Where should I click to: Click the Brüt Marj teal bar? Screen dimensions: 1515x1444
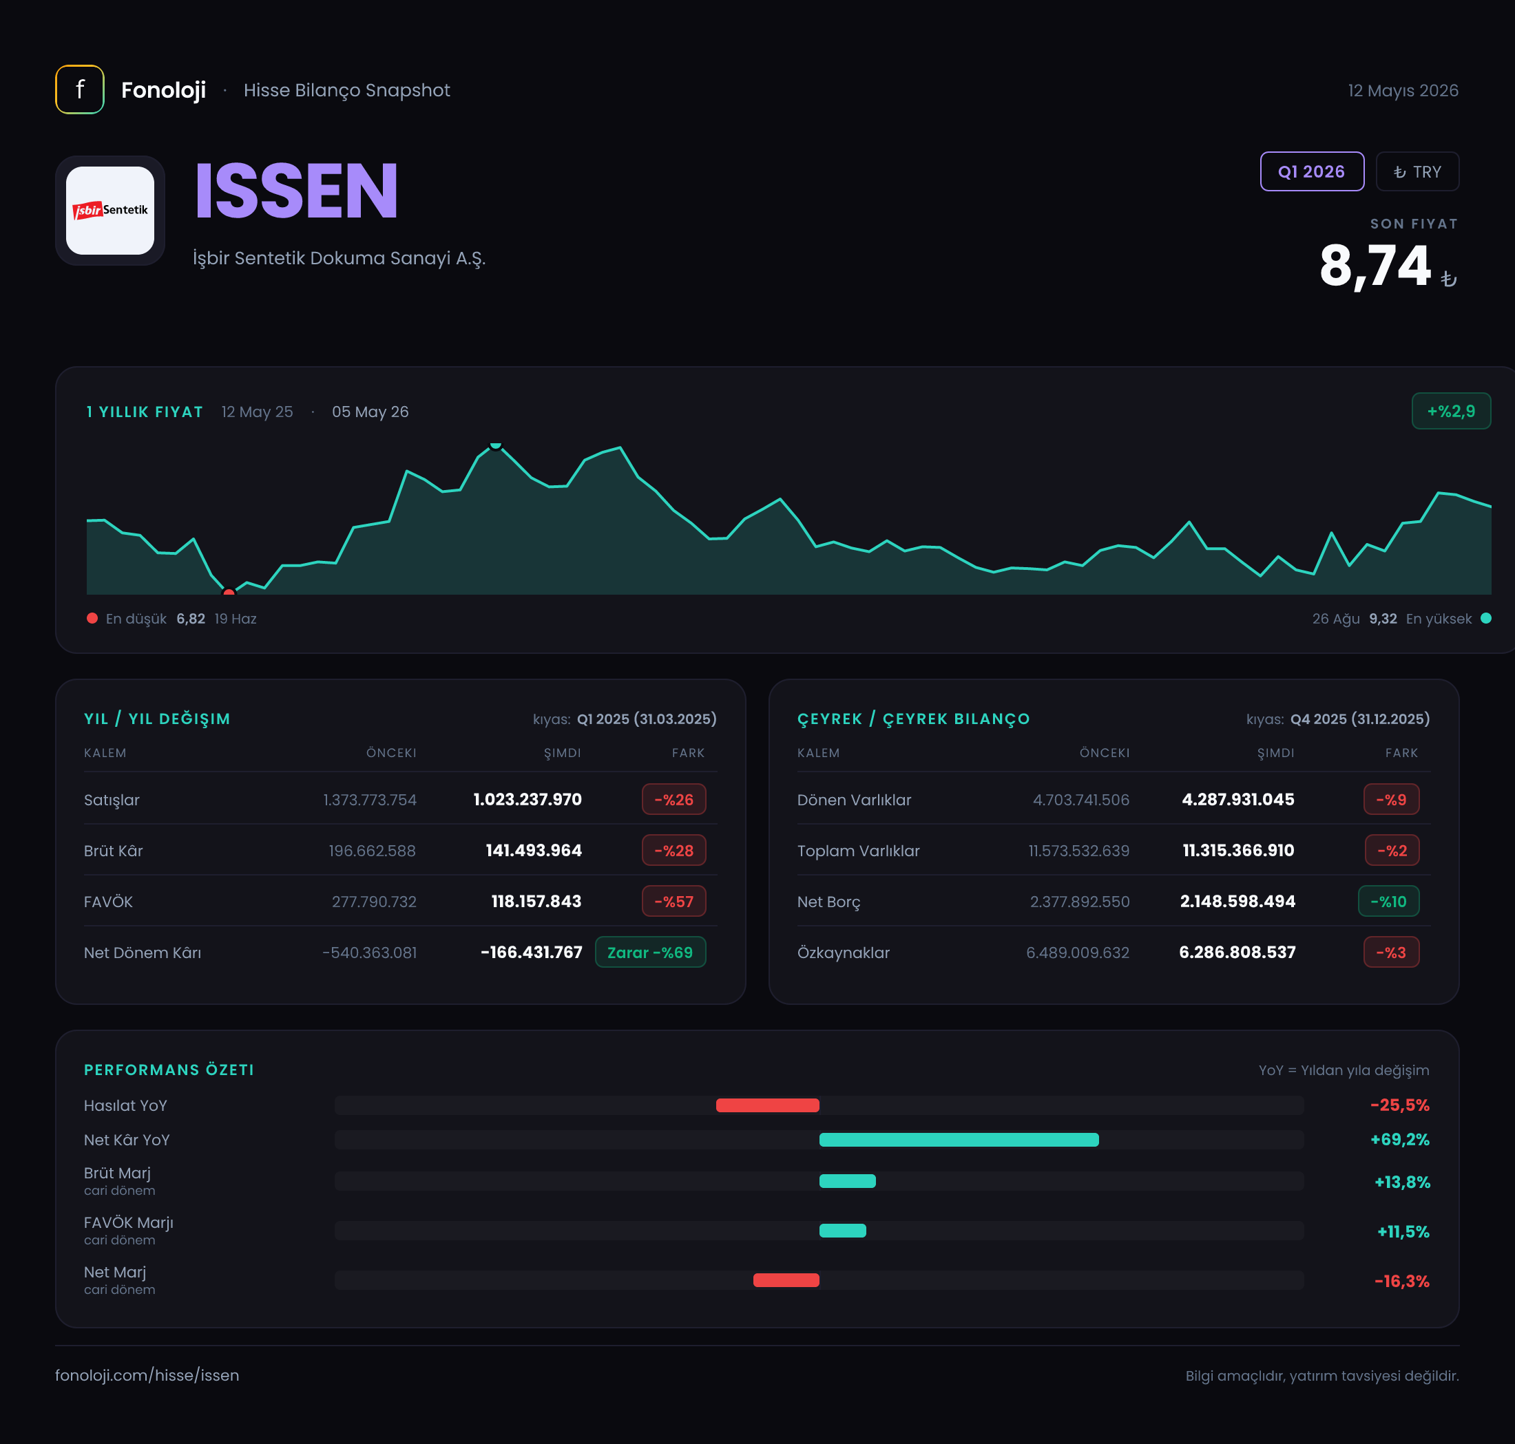pos(847,1181)
